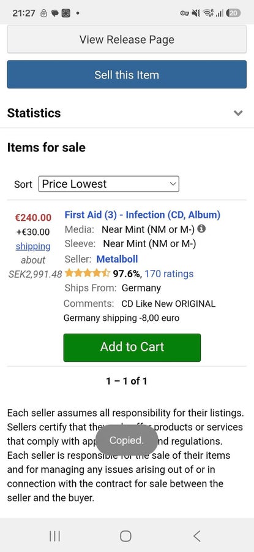Tap the seller's star rating icons
This screenshot has width=254, height=552.
(x=87, y=273)
